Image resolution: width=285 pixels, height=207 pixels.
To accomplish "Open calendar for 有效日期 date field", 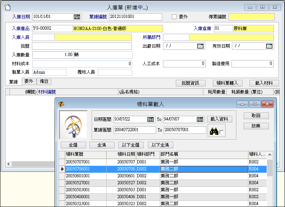I will [x=269, y=46].
